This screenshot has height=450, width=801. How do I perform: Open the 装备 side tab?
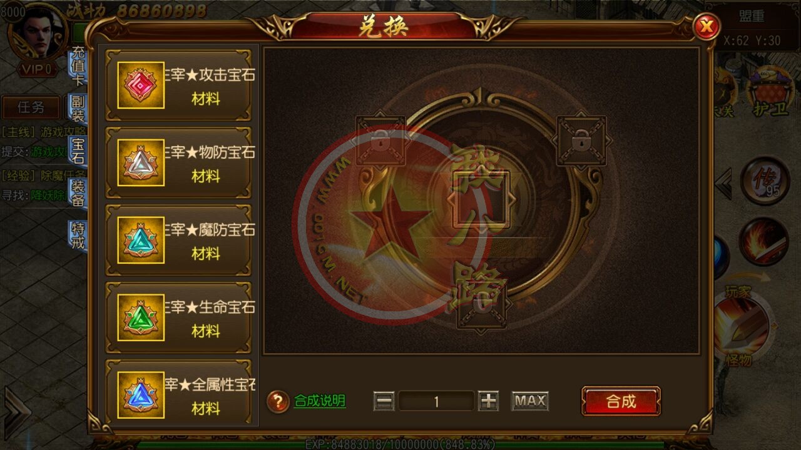tap(78, 194)
